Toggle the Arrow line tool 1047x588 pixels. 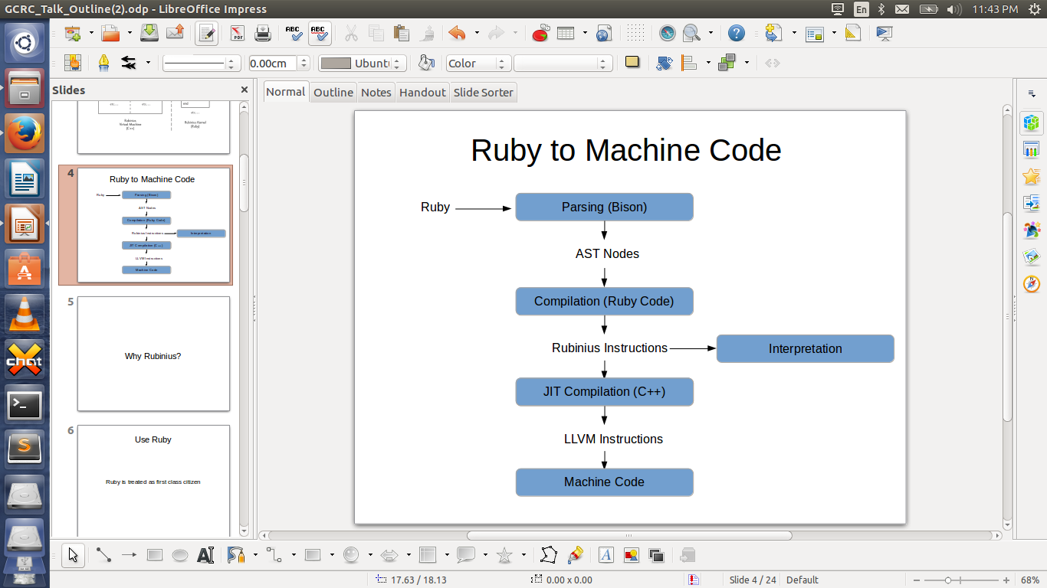click(129, 555)
